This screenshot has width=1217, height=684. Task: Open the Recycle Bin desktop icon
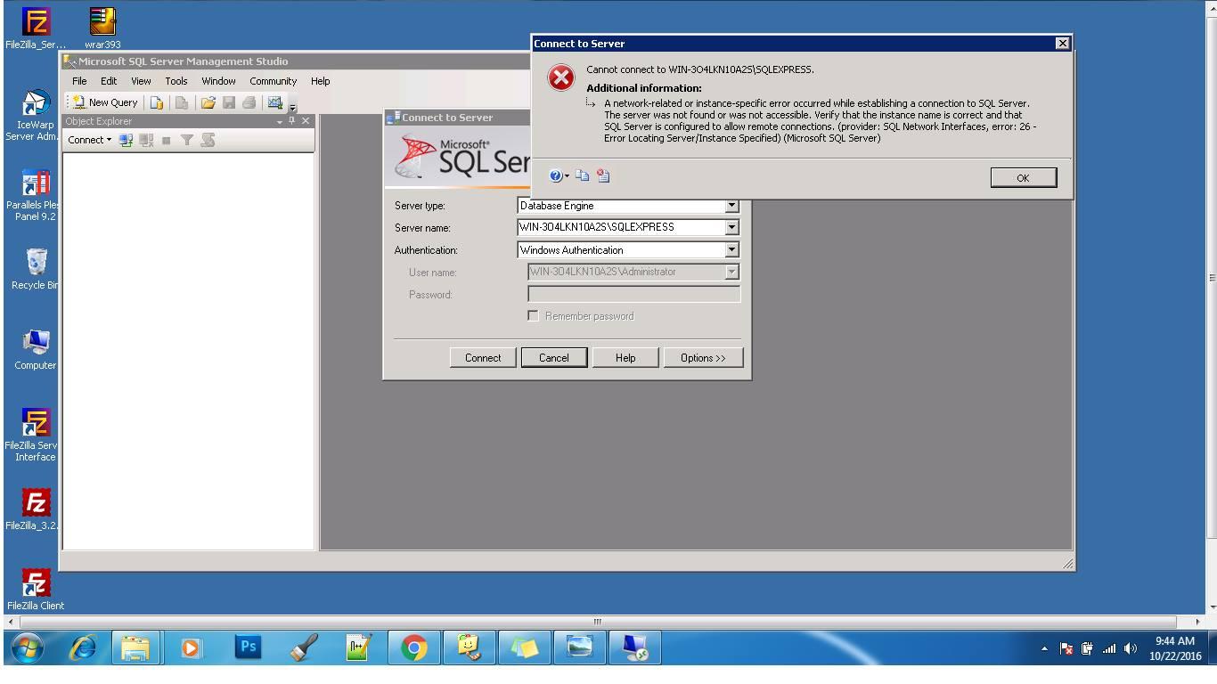tap(36, 270)
